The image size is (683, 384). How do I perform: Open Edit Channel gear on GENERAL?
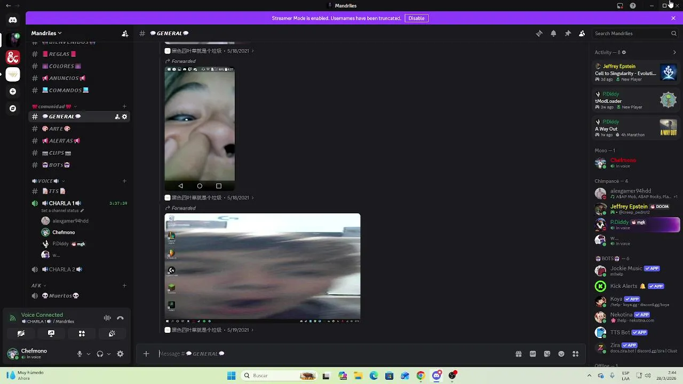click(125, 117)
